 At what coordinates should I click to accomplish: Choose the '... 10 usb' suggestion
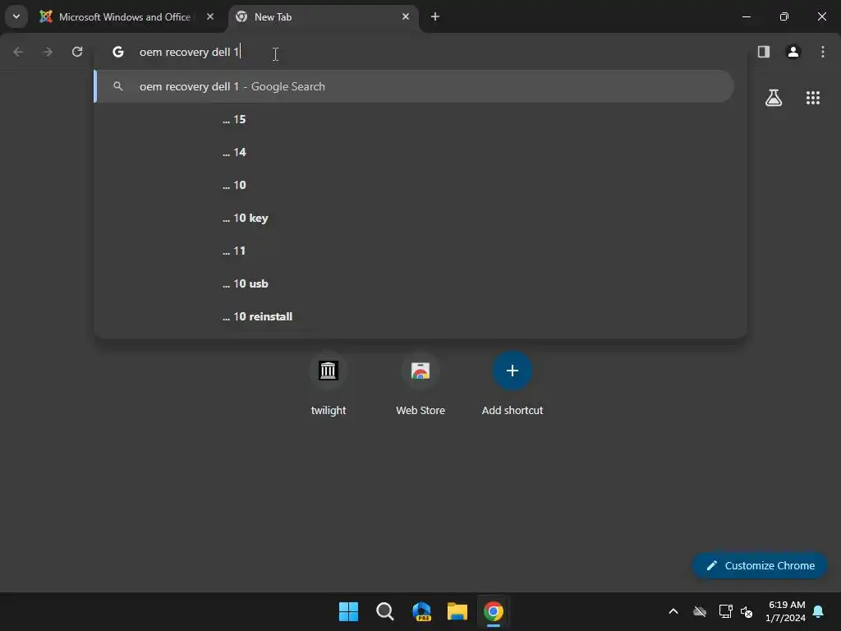(x=414, y=283)
